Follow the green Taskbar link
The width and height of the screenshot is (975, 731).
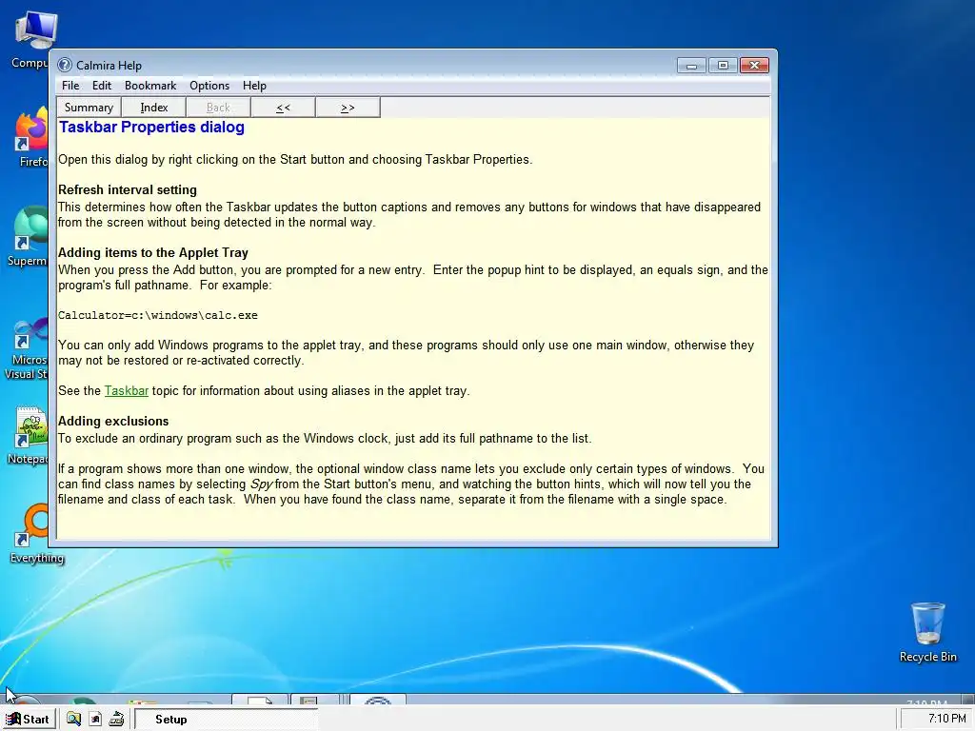127,391
